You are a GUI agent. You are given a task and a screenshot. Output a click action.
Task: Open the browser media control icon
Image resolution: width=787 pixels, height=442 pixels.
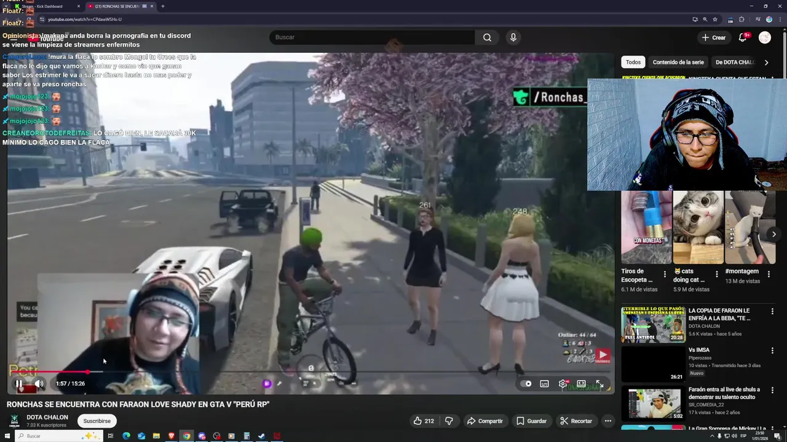coord(757,20)
